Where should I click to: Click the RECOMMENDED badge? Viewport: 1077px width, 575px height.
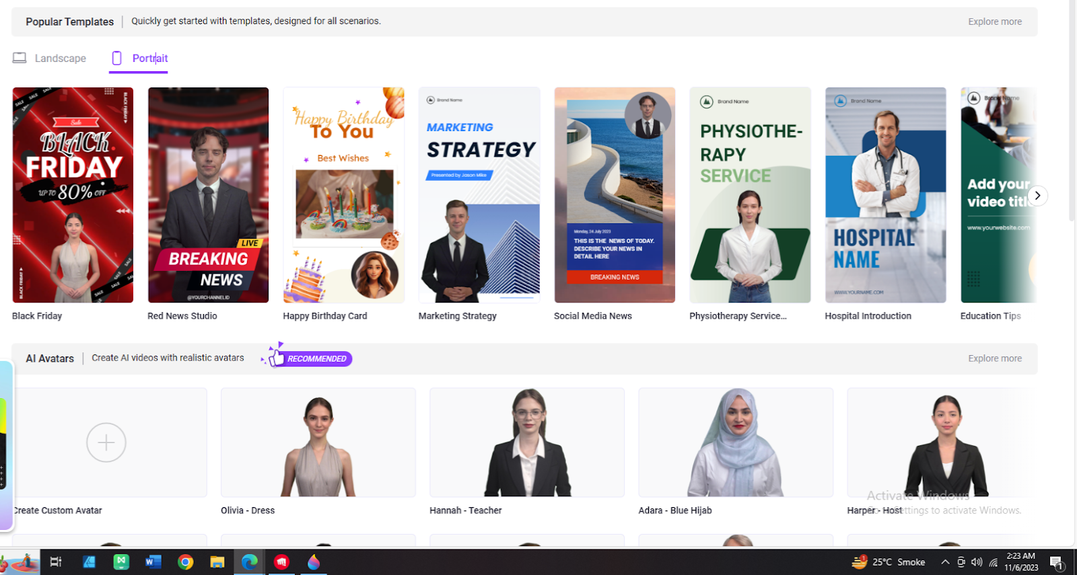tap(309, 358)
